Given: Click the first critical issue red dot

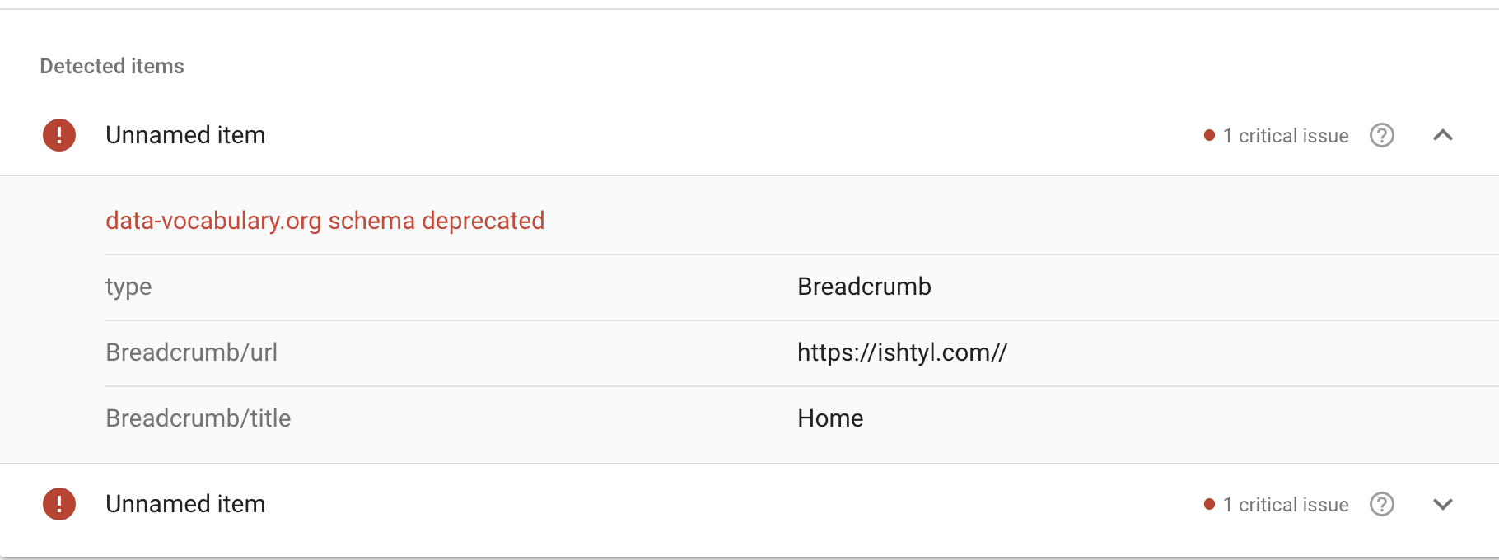Looking at the screenshot, I should (1209, 135).
